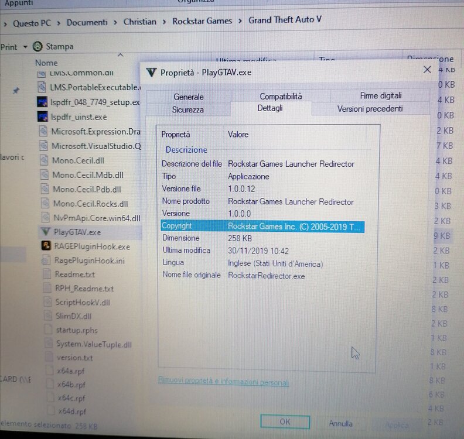464x439 pixels.
Task: Open the Compatibilità tab
Action: (281, 96)
